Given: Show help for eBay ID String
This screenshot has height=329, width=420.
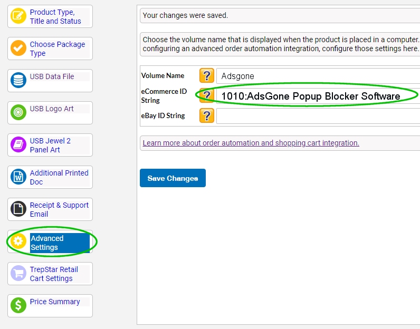Looking at the screenshot, I should tap(206, 115).
